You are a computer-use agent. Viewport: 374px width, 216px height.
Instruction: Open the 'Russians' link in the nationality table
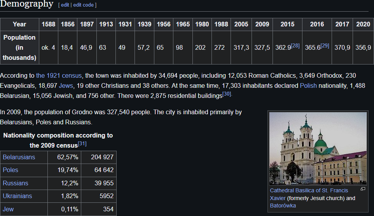pos(15,183)
